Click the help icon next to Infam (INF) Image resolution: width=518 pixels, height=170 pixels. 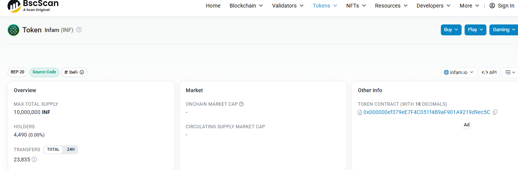pos(79,30)
